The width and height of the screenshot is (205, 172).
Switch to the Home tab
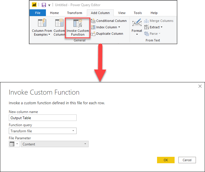click(x=54, y=13)
